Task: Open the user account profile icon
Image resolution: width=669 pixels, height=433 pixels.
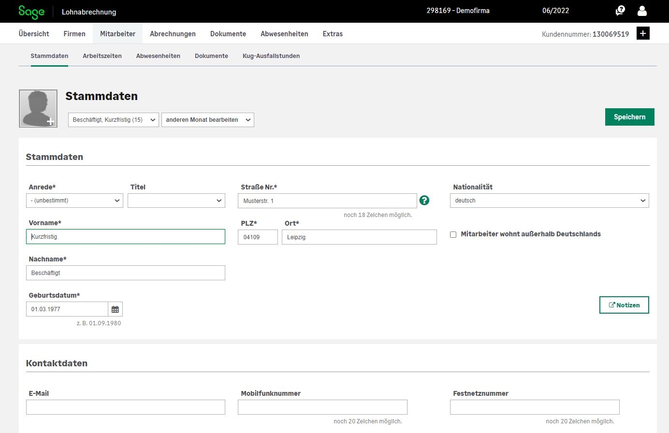Action: (642, 11)
